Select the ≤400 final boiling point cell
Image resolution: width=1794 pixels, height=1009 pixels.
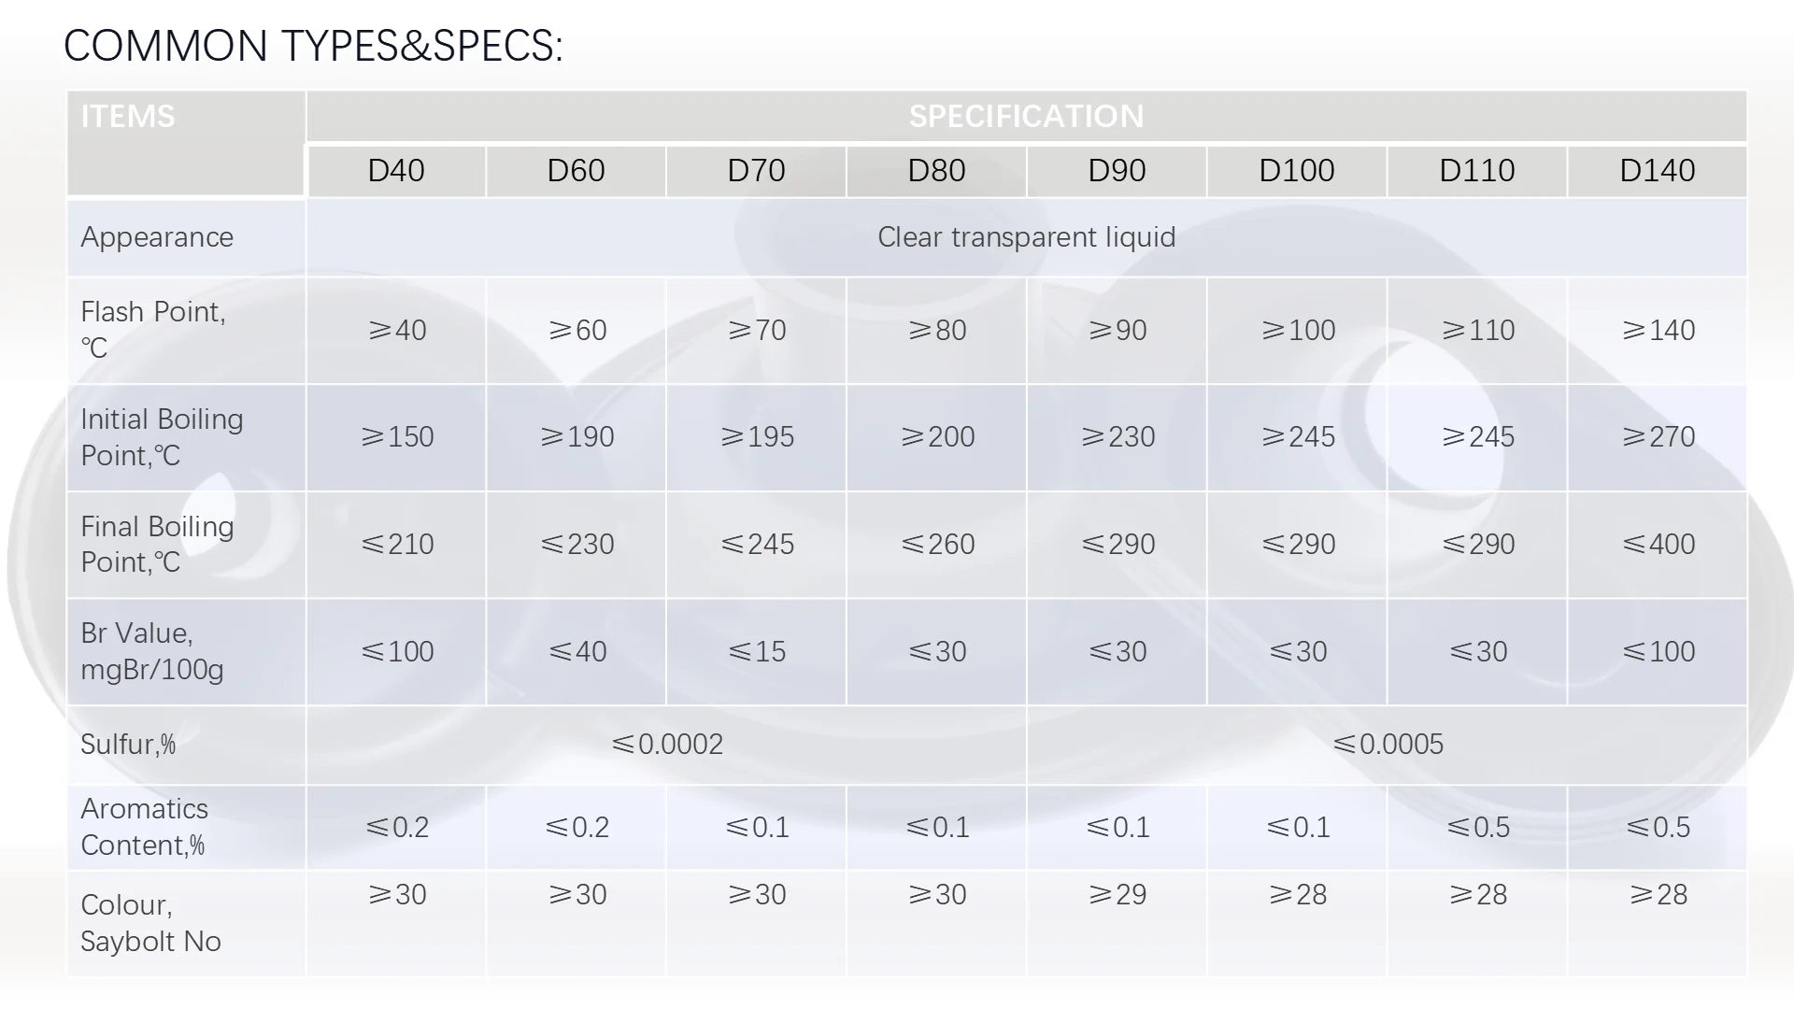1658,545
